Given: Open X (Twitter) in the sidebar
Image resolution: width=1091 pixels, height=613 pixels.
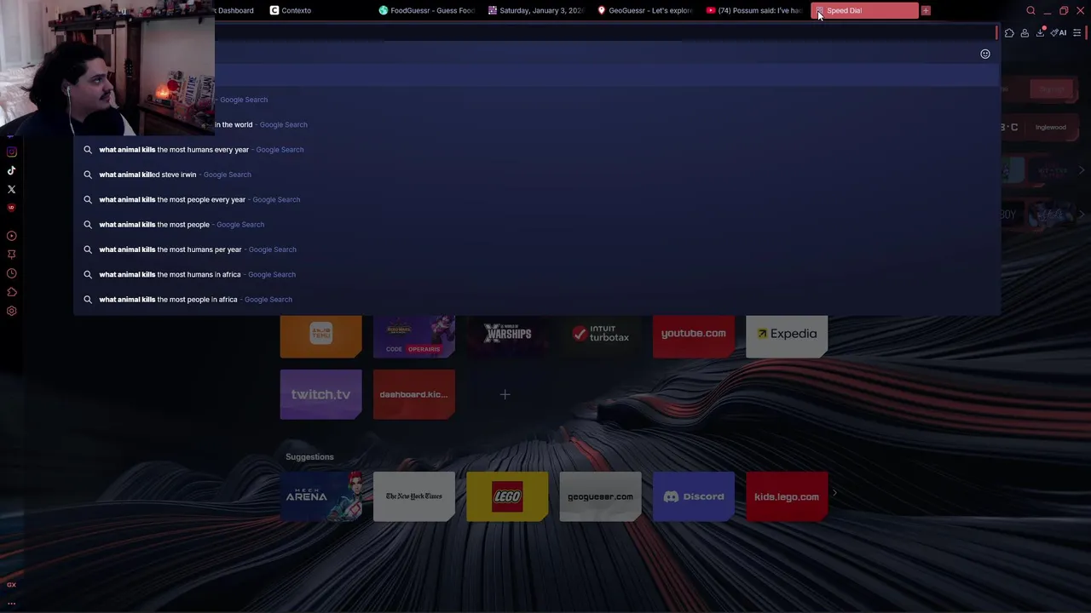Looking at the screenshot, I should click(11, 189).
